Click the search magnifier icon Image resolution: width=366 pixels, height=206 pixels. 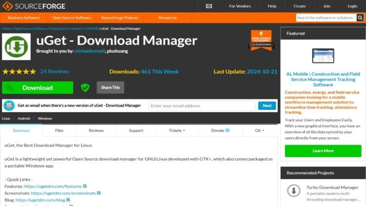(x=360, y=18)
